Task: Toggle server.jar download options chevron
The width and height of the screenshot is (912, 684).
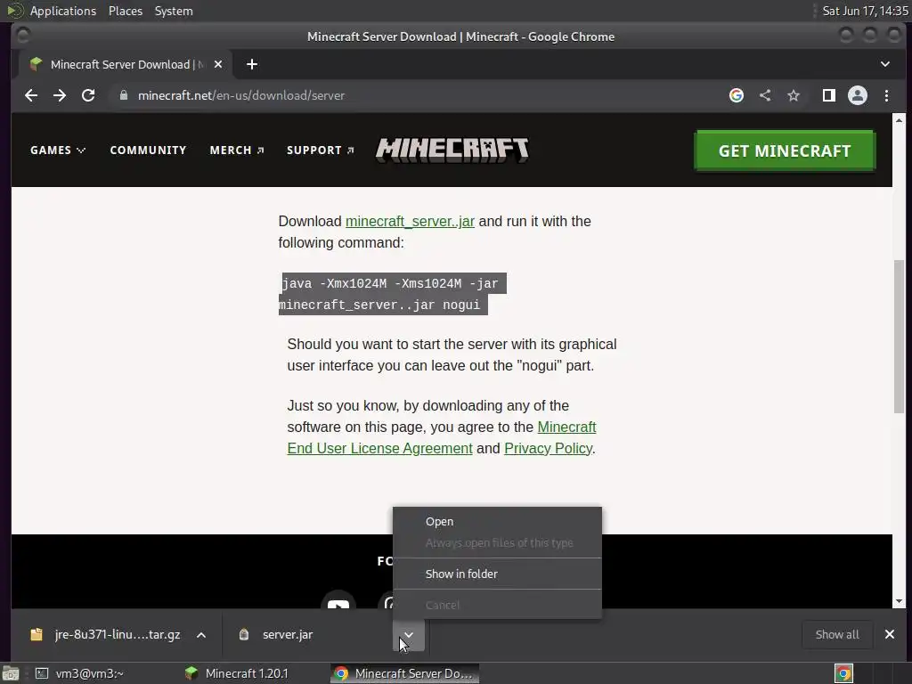Action: 408,635
